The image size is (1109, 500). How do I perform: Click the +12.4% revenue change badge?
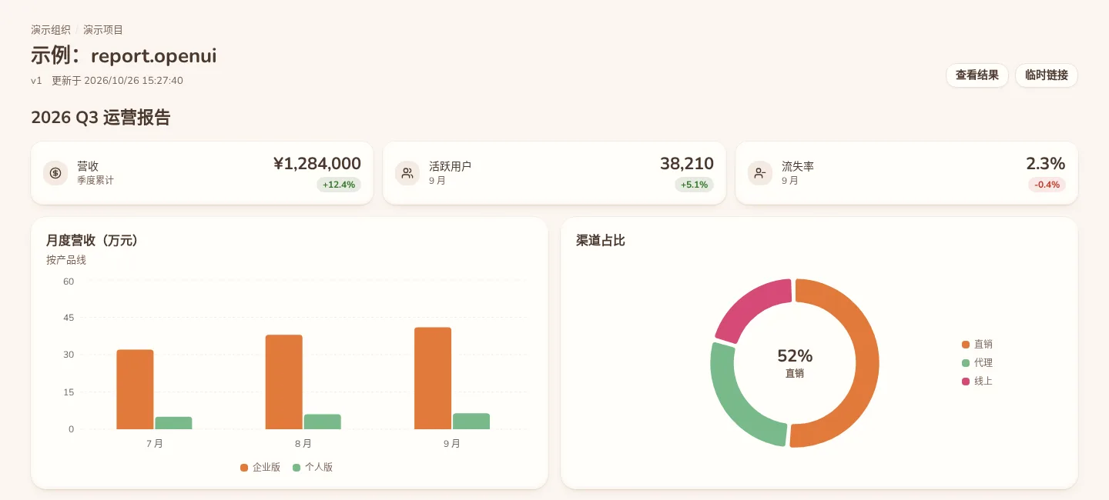(x=338, y=185)
